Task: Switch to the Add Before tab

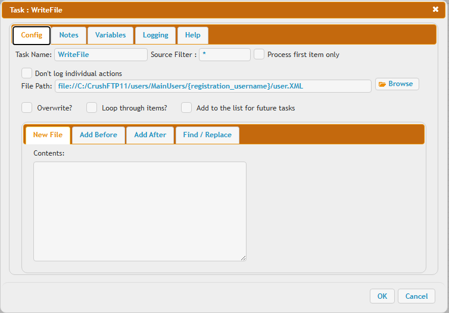Action: coord(98,135)
